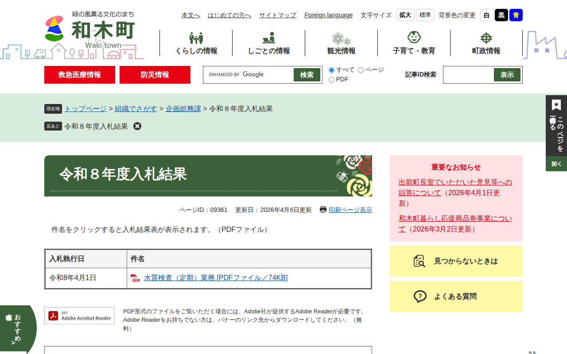Click the printer icon beside 印刷ページ表示
The image size is (567, 354).
323,210
